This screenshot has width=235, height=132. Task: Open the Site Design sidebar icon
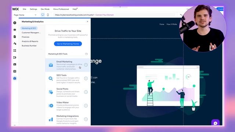[15, 44]
